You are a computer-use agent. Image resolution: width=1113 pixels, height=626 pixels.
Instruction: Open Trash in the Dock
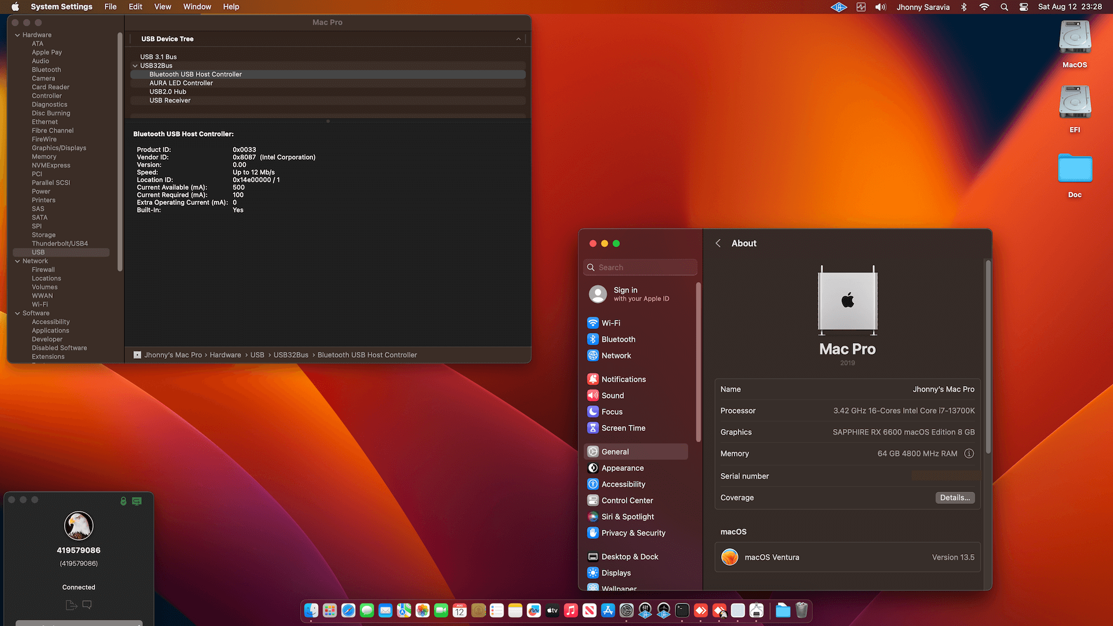802,610
